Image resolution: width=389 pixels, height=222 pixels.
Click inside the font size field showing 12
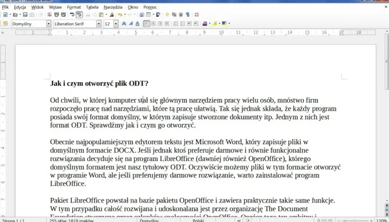click(x=108, y=24)
